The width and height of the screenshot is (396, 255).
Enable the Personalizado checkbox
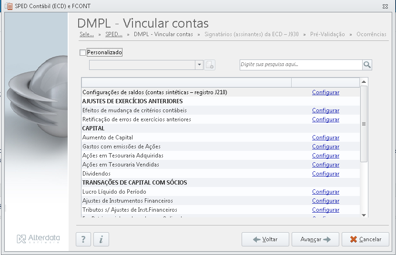(x=82, y=52)
